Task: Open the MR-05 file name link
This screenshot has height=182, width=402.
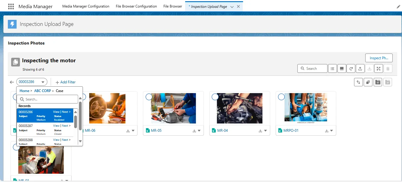Action: [156, 131]
